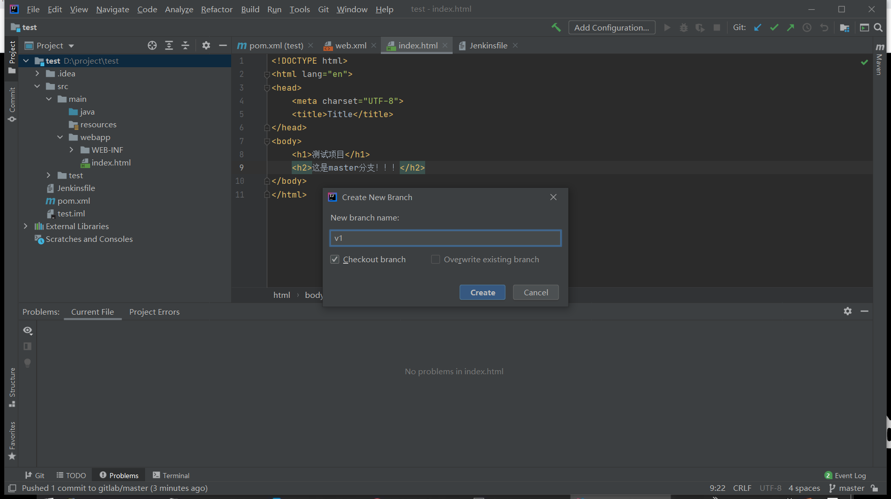Click the file lock toggle in status bar
Screen dimensions: 891x499
875,488
